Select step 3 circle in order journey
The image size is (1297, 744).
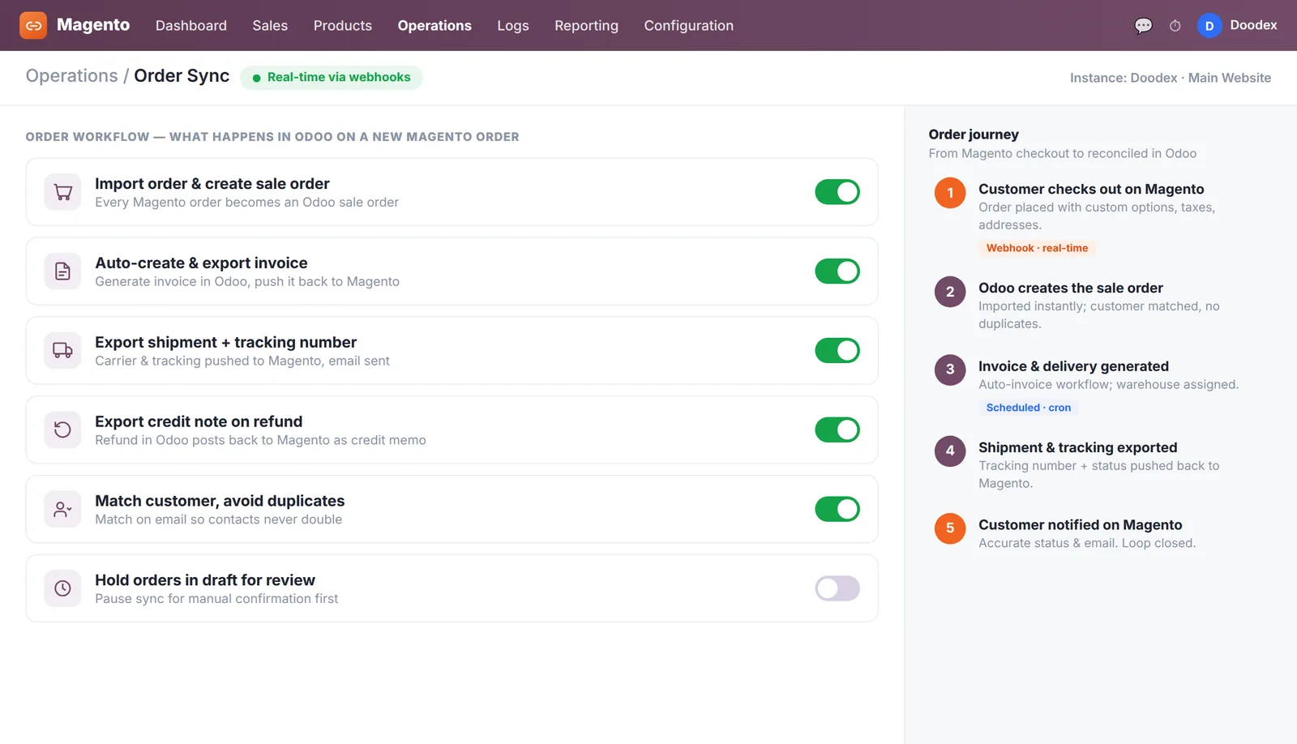point(950,370)
